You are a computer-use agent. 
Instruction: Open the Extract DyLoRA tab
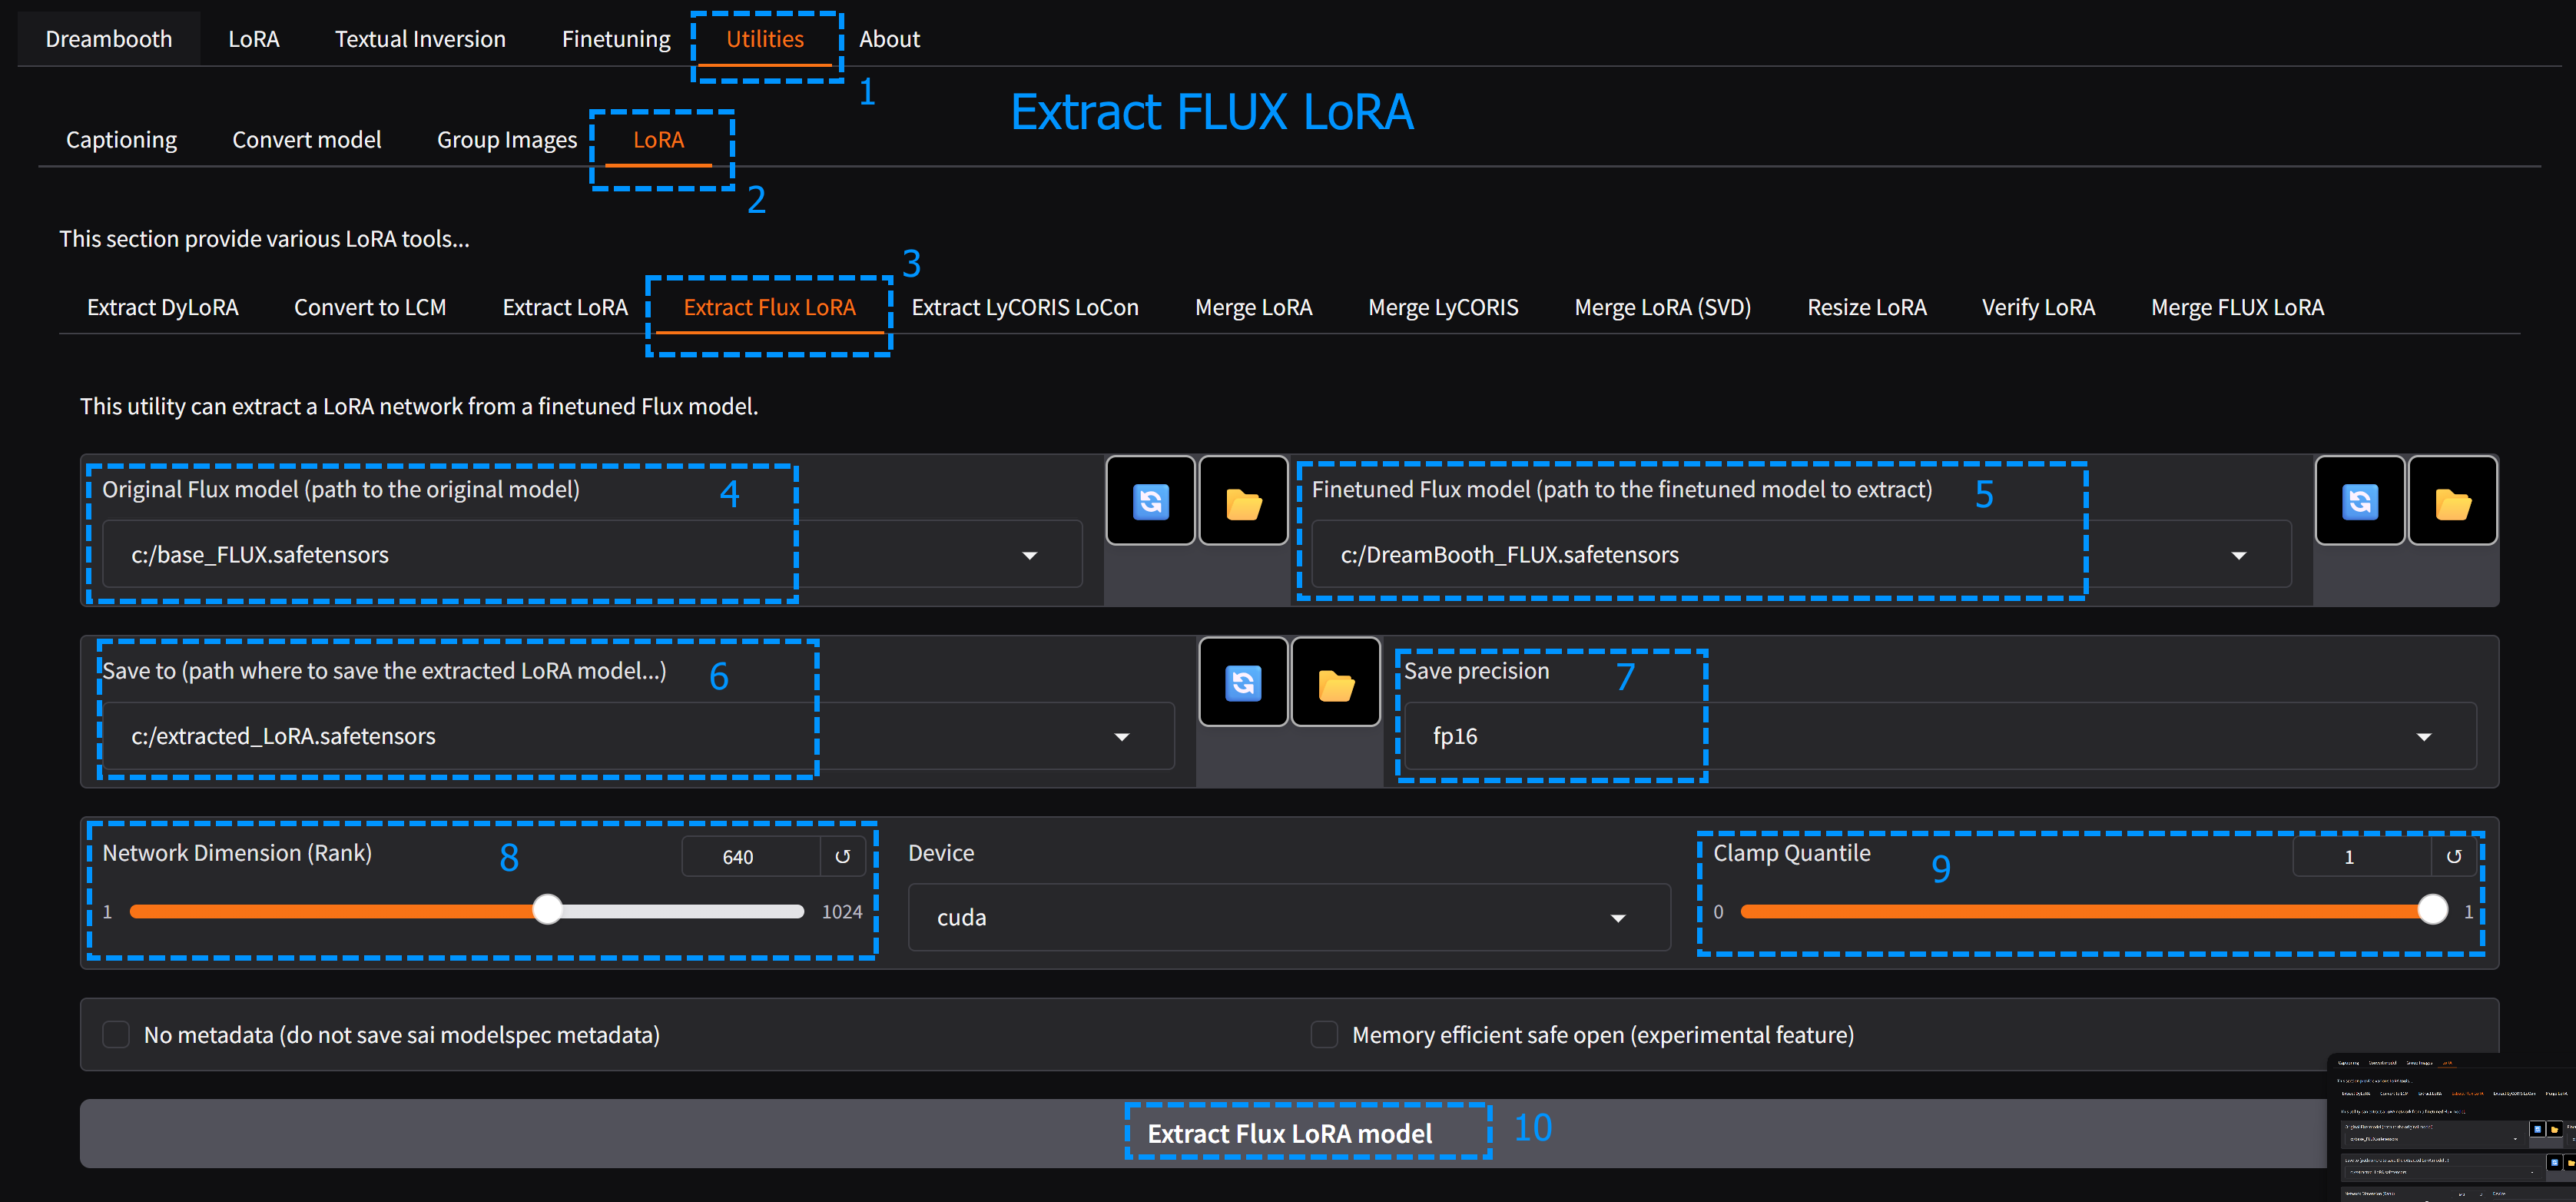click(x=163, y=308)
